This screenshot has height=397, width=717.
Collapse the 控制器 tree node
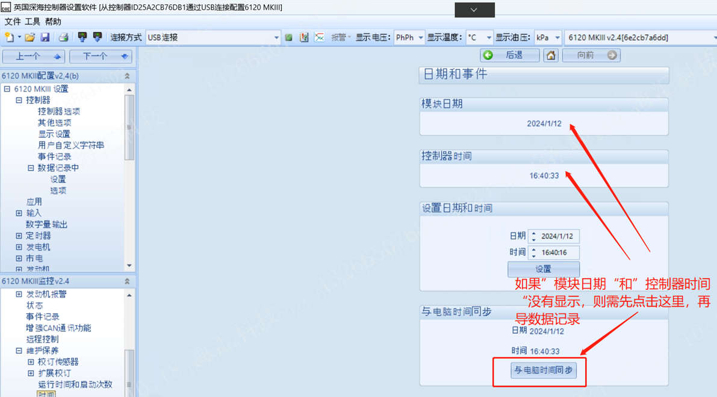[x=19, y=100]
